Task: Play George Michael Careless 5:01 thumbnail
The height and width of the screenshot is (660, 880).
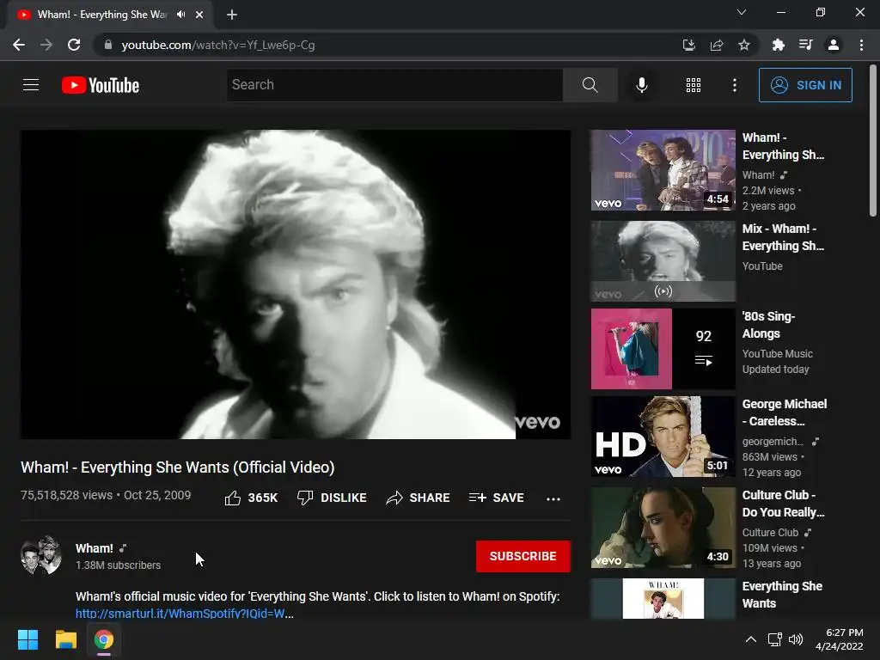Action: coord(663,437)
